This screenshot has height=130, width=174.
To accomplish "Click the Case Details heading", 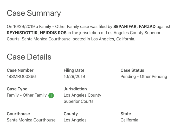I will coord(29,57).
